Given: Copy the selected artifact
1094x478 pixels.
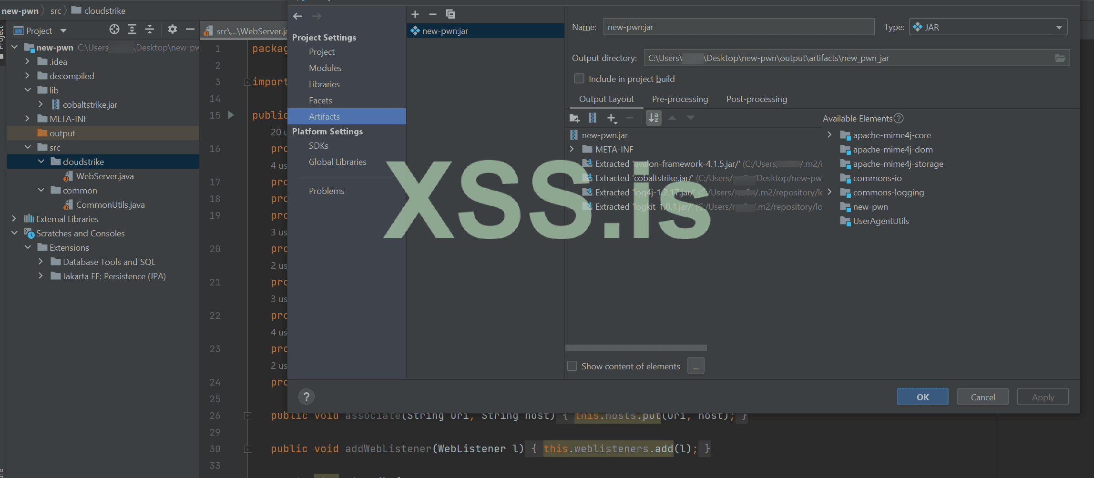Looking at the screenshot, I should [450, 14].
